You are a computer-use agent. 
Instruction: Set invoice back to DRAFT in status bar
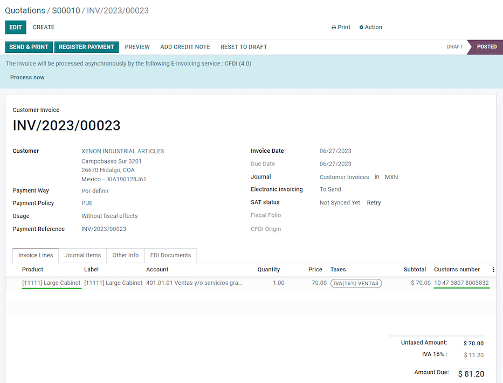pyautogui.click(x=454, y=47)
